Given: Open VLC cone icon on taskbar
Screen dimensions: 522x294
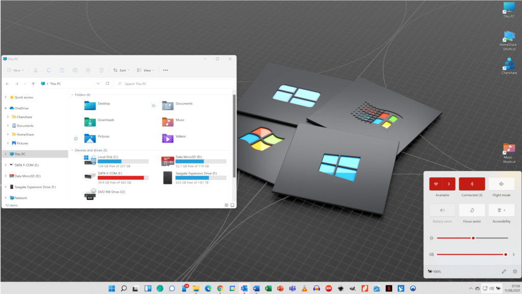Looking at the screenshot, I should [x=305, y=288].
